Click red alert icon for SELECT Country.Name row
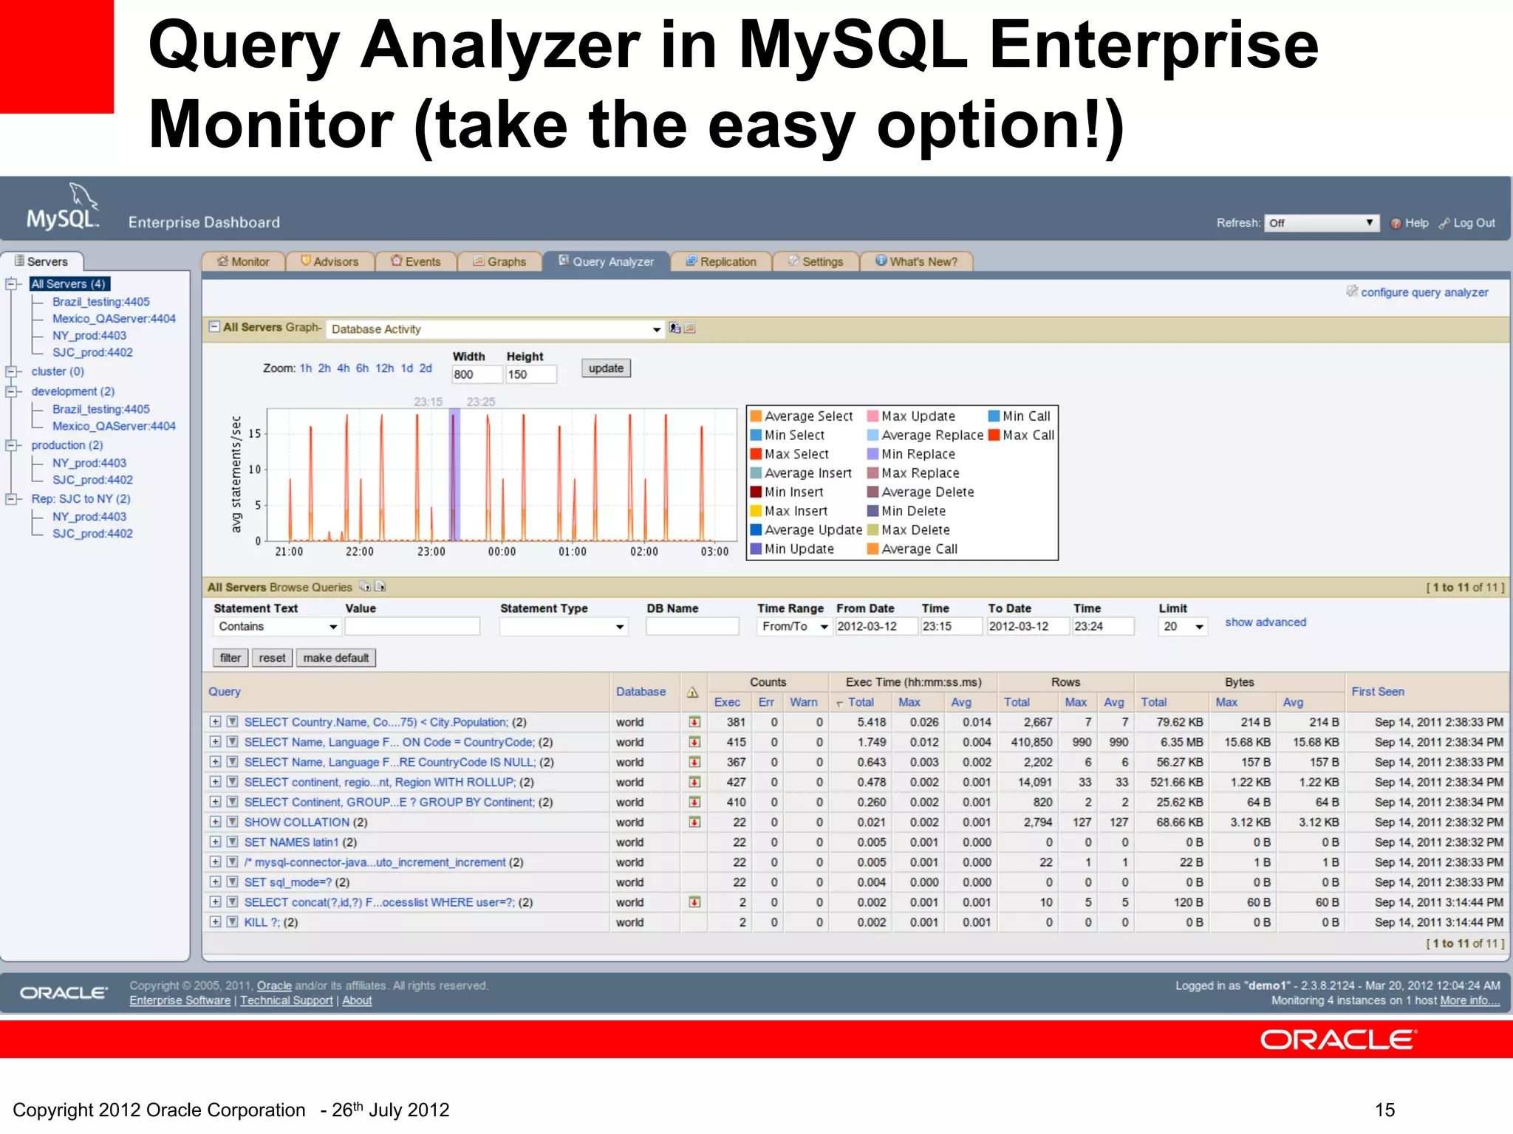 [694, 722]
